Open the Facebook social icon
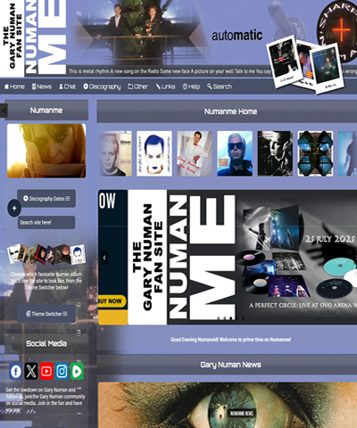Viewport: 357px width, 428px height. [x=16, y=371]
